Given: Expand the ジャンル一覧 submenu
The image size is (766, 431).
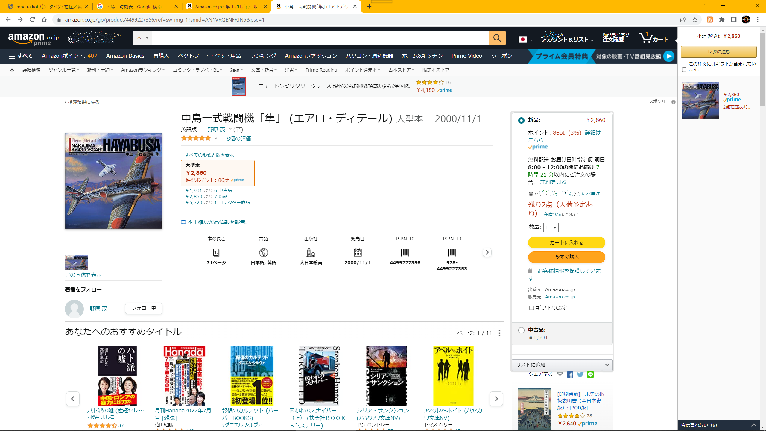Looking at the screenshot, I should point(64,70).
